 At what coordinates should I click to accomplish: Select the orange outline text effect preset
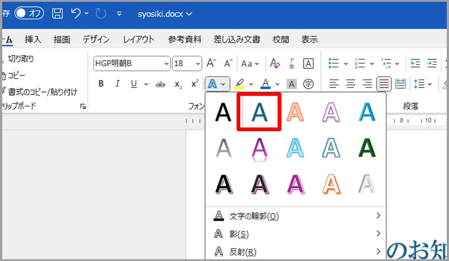(331, 184)
